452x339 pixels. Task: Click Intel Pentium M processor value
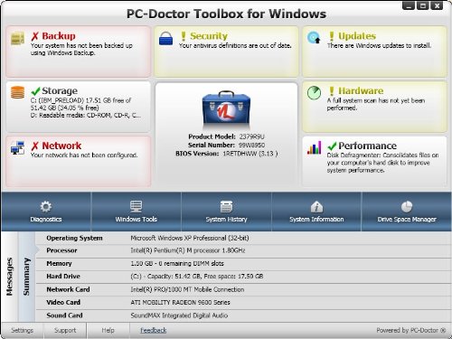(x=188, y=250)
